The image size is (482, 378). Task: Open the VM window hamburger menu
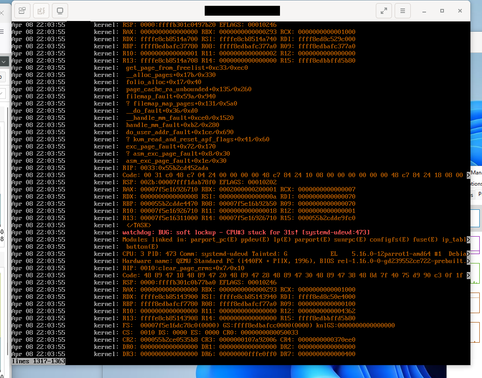pos(402,10)
